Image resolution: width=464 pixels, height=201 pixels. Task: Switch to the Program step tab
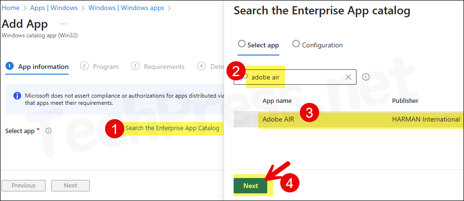99,67
